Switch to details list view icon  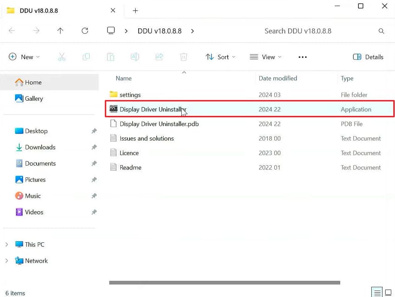[x=377, y=292]
